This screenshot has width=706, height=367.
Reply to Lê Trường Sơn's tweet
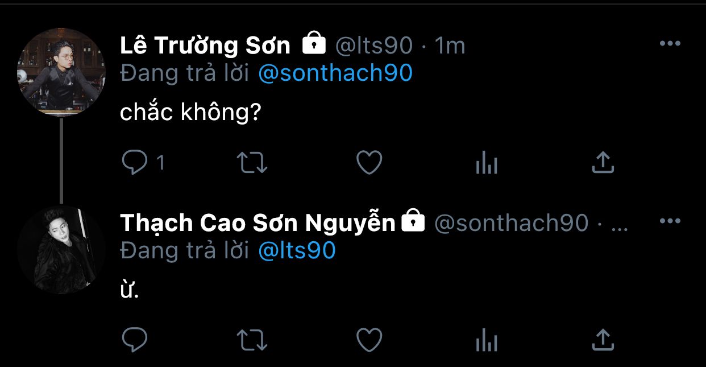(135, 163)
